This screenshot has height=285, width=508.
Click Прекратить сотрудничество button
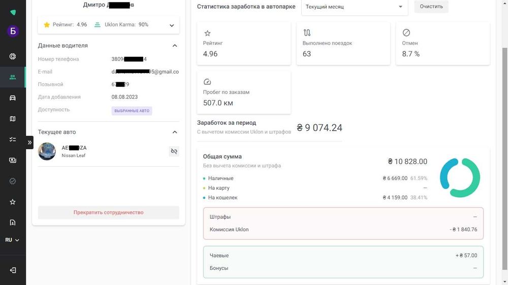point(108,212)
